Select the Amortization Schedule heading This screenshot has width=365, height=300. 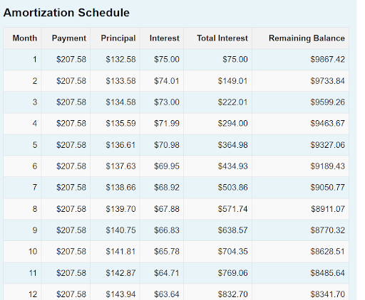point(66,13)
